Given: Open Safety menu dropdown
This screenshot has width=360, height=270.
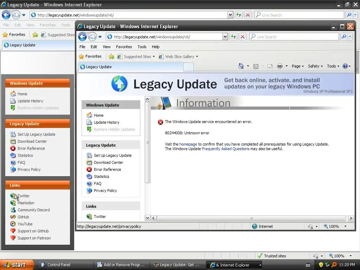Looking at the screenshot, I should (315, 66).
